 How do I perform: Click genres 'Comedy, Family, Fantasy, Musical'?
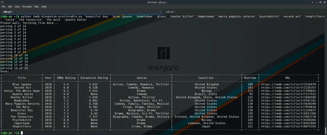(x=142, y=104)
